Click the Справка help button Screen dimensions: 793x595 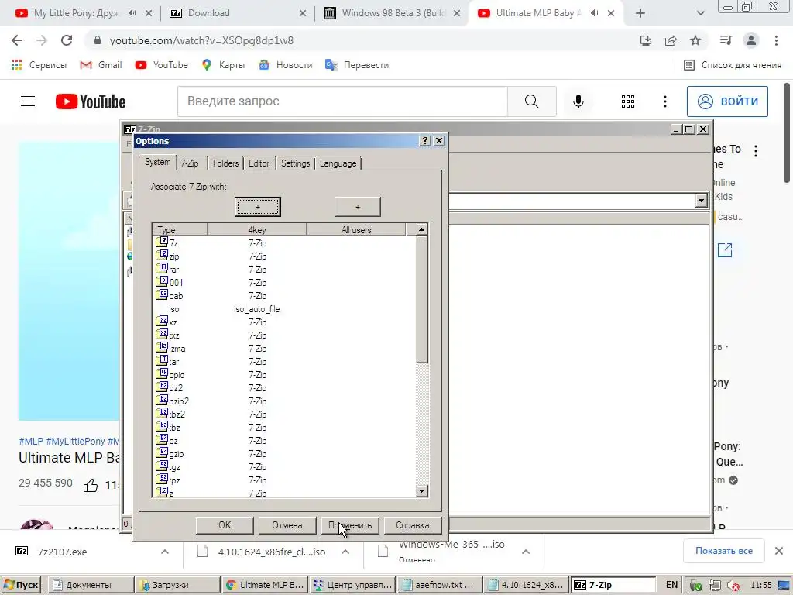(x=412, y=525)
